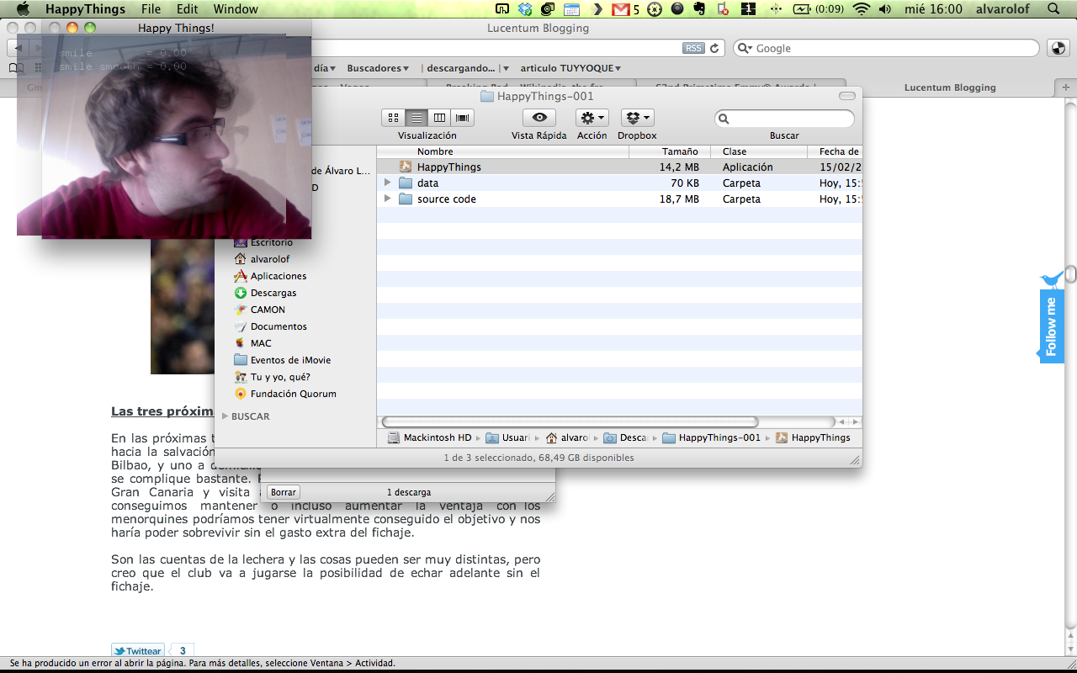Expand the source code folder

[387, 199]
